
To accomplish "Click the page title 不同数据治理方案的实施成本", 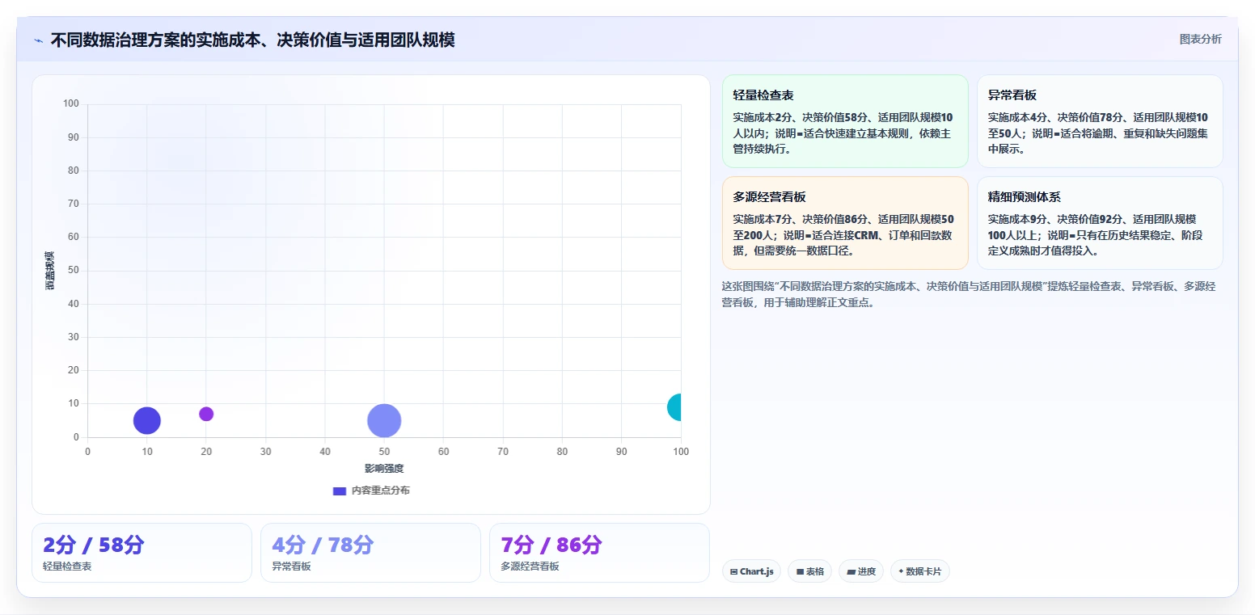I will [252, 40].
